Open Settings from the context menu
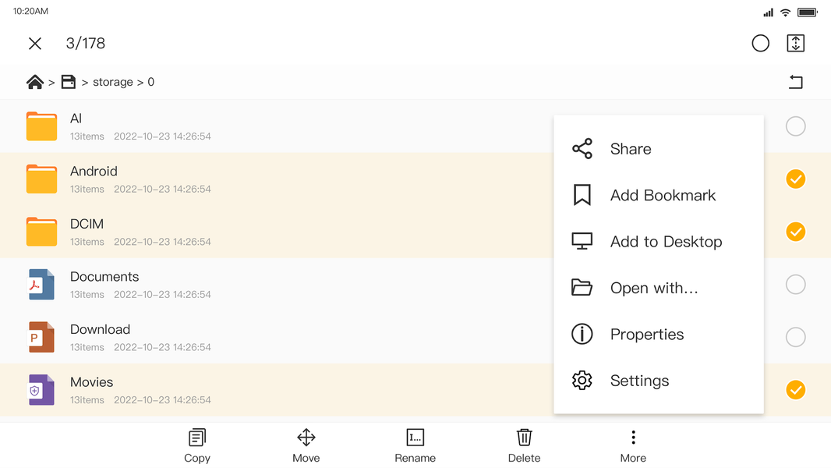Screen dimensions: 831x468 (639, 381)
